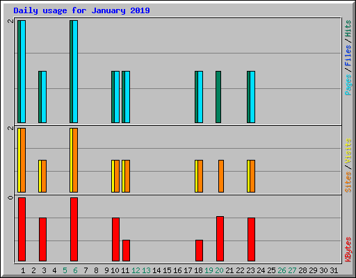Viewport: 356px width, 278px height.
Task: Click day 12 on the x-axis
Action: coord(136,270)
